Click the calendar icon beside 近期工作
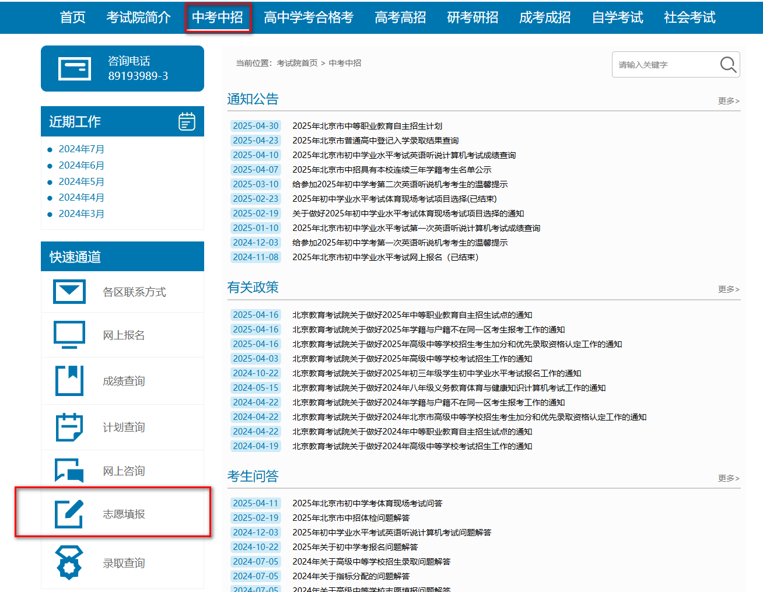The width and height of the screenshot is (763, 592). pyautogui.click(x=186, y=121)
